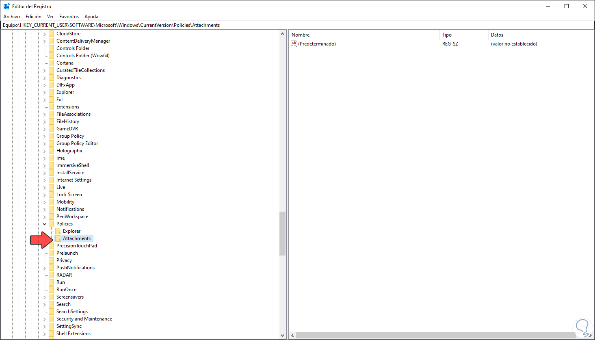Viewport: 595px width, 340px height.
Task: Click the RunOnce folder icon
Action: pos(51,290)
